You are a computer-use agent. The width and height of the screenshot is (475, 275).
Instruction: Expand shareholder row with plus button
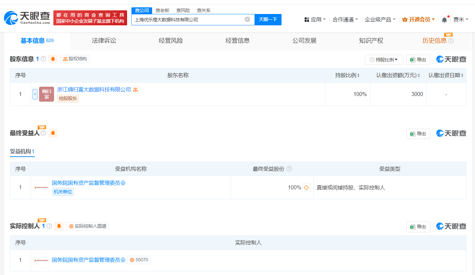click(35, 94)
